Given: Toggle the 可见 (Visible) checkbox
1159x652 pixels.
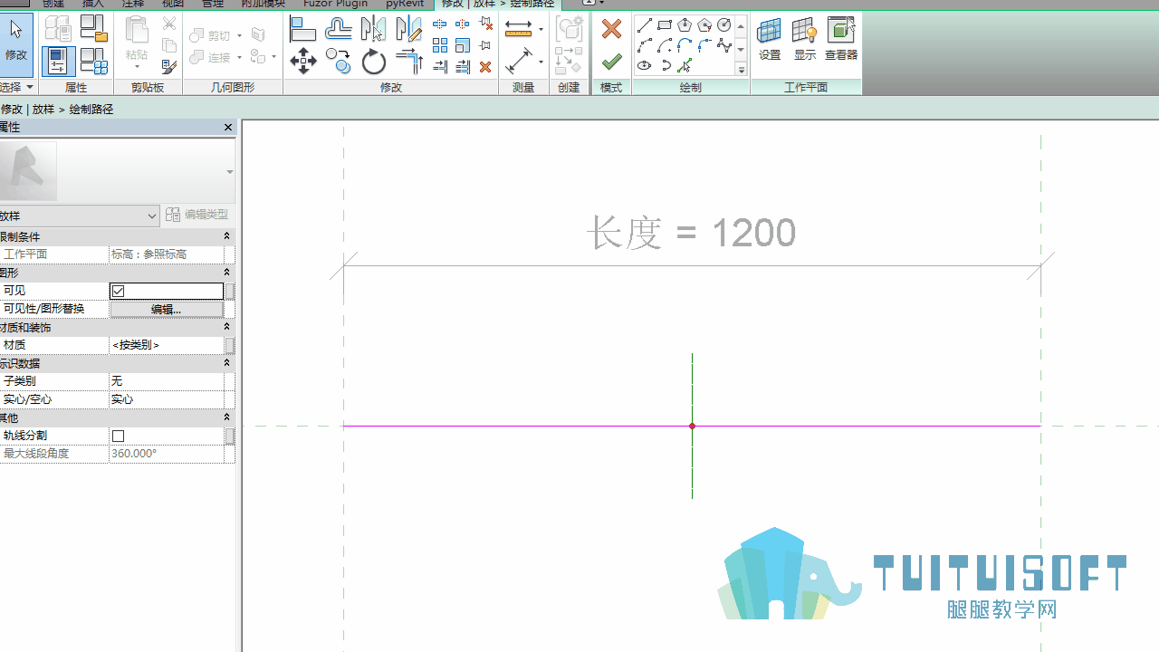Looking at the screenshot, I should click(x=119, y=291).
